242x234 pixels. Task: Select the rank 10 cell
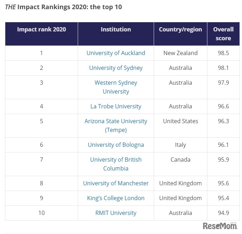click(x=42, y=213)
